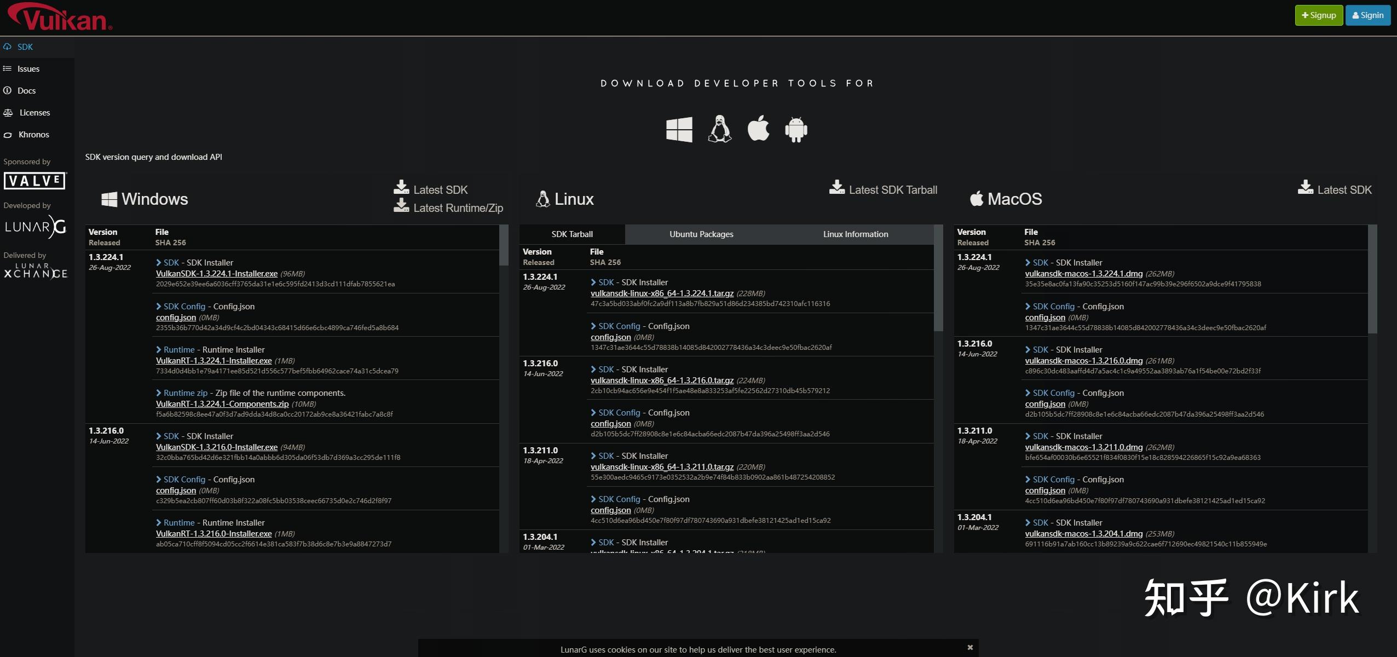Expand Windows 1.3.216.0 SDK Installer entry
This screenshot has height=657, width=1397.
[x=168, y=436]
